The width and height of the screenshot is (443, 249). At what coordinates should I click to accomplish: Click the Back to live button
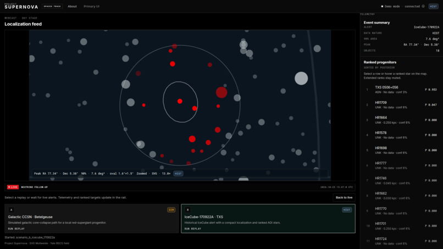pyautogui.click(x=344, y=197)
